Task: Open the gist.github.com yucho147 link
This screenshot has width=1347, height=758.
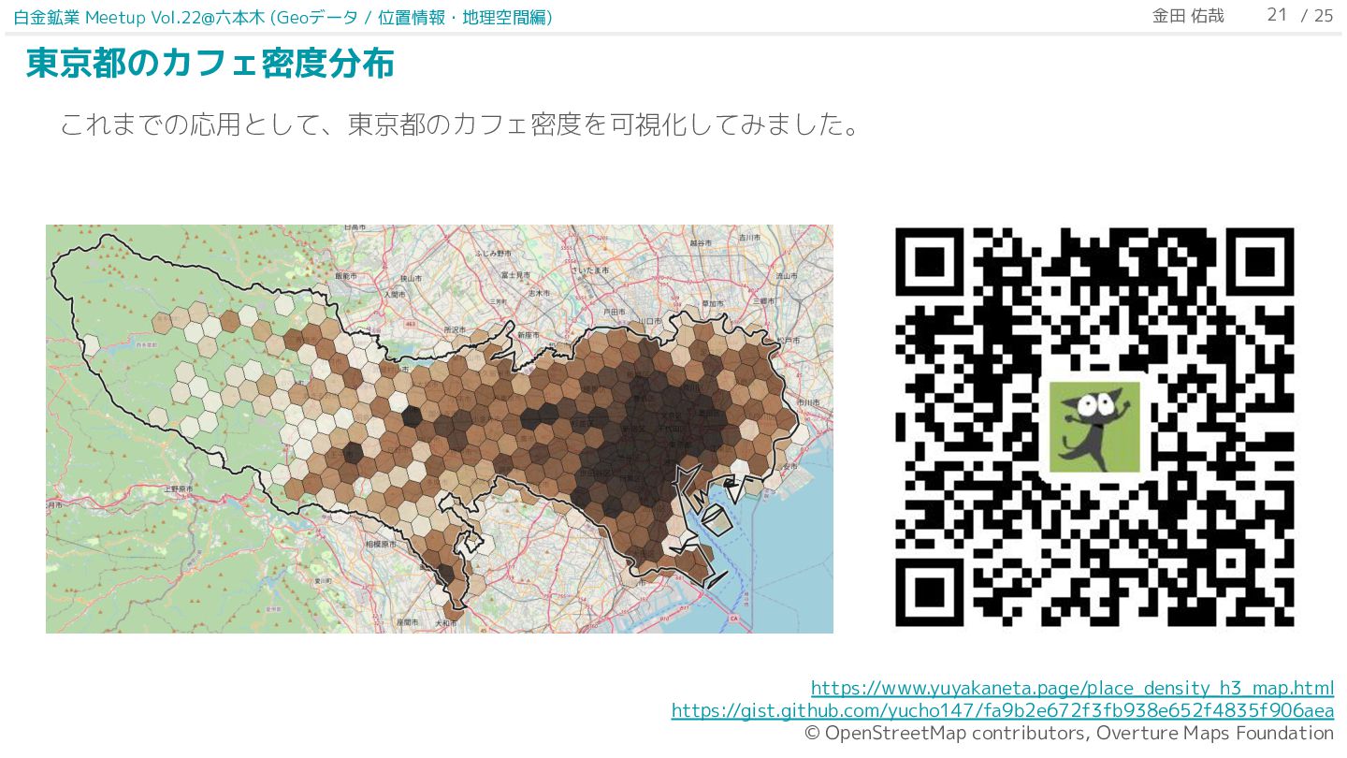Action: (x=1003, y=710)
